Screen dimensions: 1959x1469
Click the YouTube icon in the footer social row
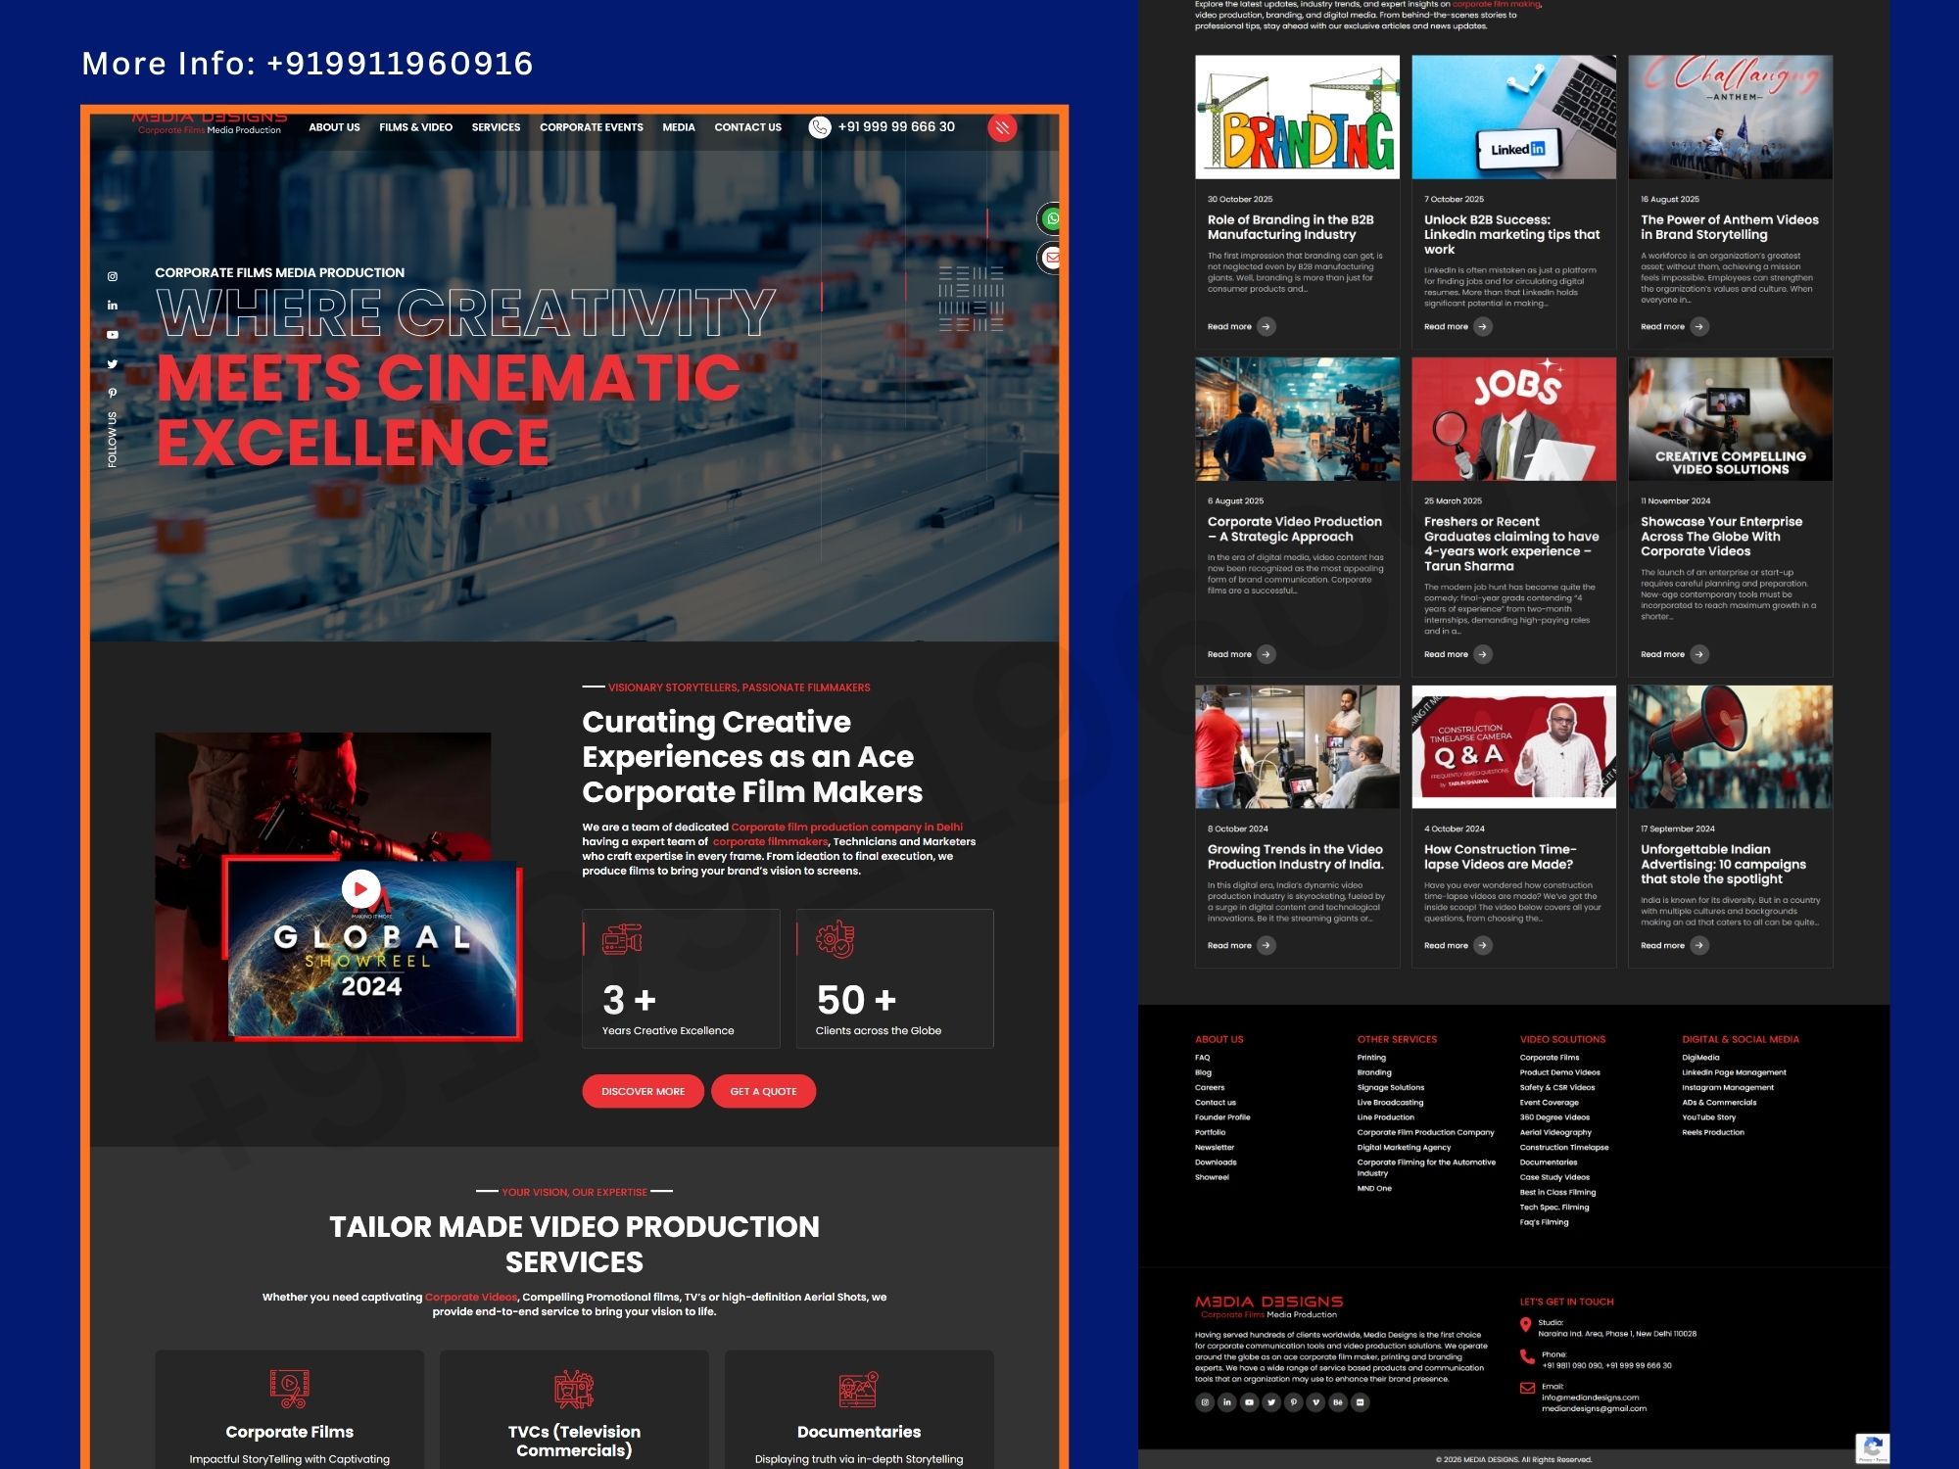[1249, 1402]
